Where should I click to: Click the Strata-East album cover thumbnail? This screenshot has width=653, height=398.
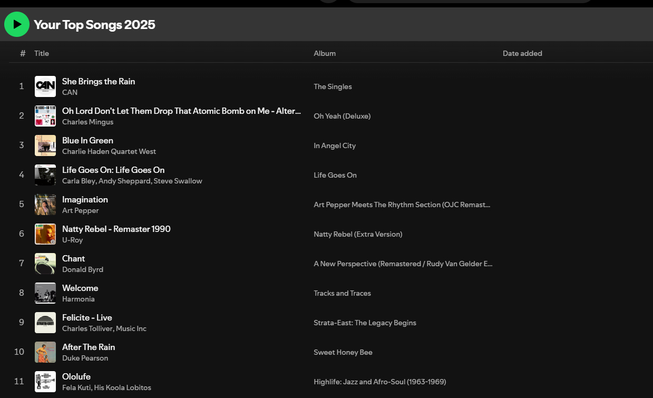click(45, 323)
